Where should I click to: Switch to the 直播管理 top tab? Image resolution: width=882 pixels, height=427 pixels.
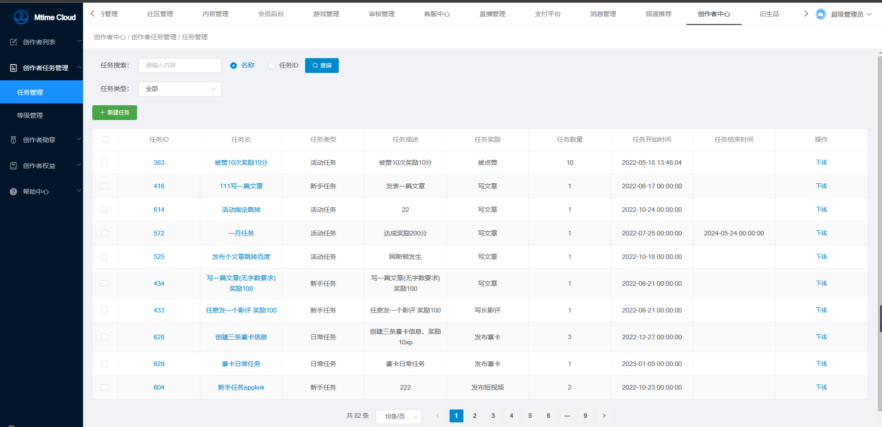pyautogui.click(x=492, y=14)
